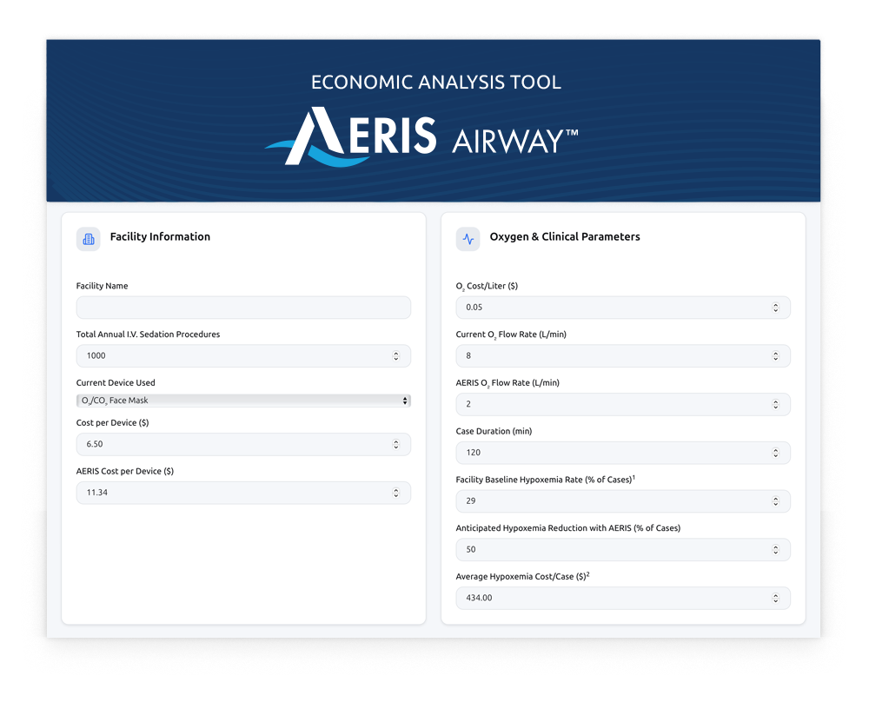Viewport: 869px width, 709px height.
Task: Click the Average Hypoxemia Cost field
Action: (x=608, y=598)
